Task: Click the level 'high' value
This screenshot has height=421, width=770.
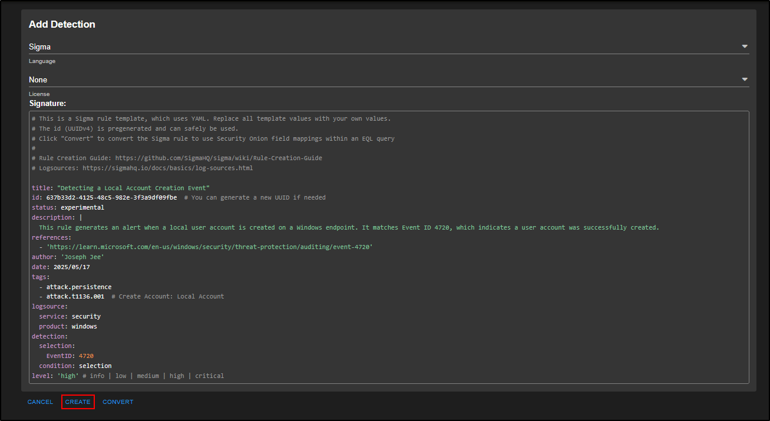Action: click(x=68, y=376)
